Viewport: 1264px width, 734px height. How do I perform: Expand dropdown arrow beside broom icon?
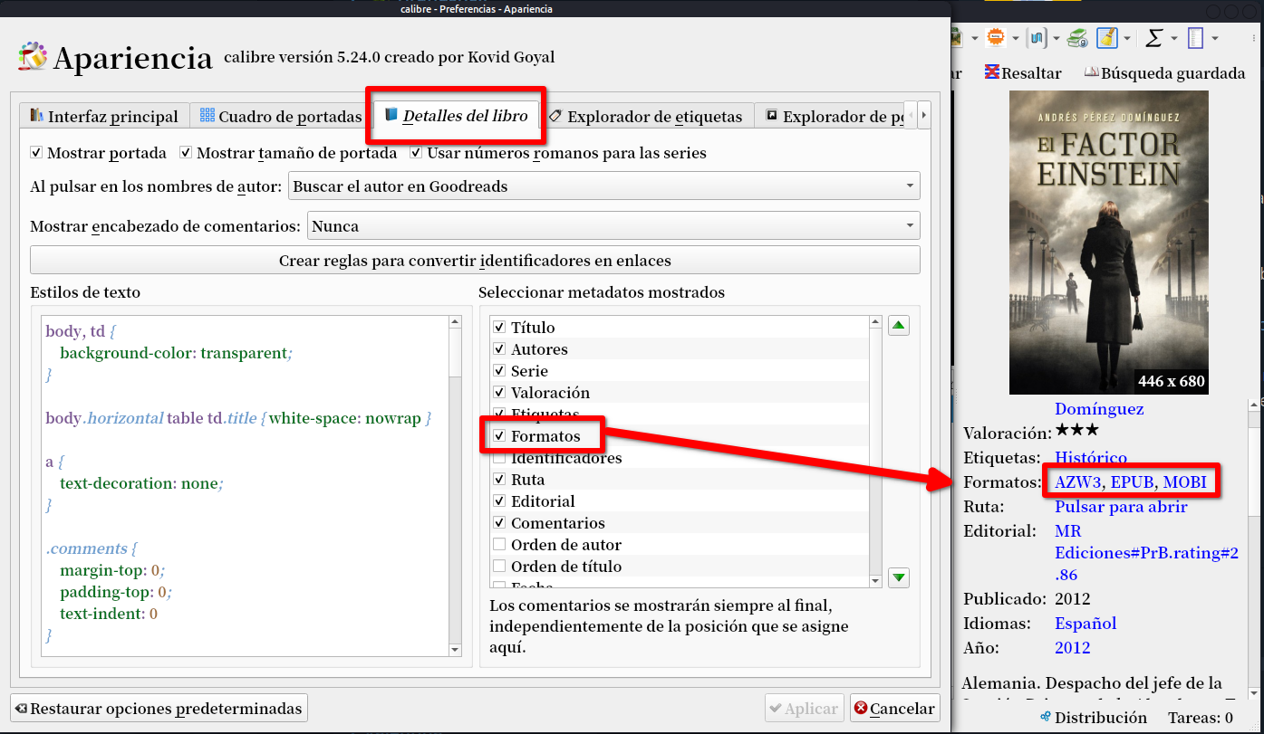[1127, 38]
